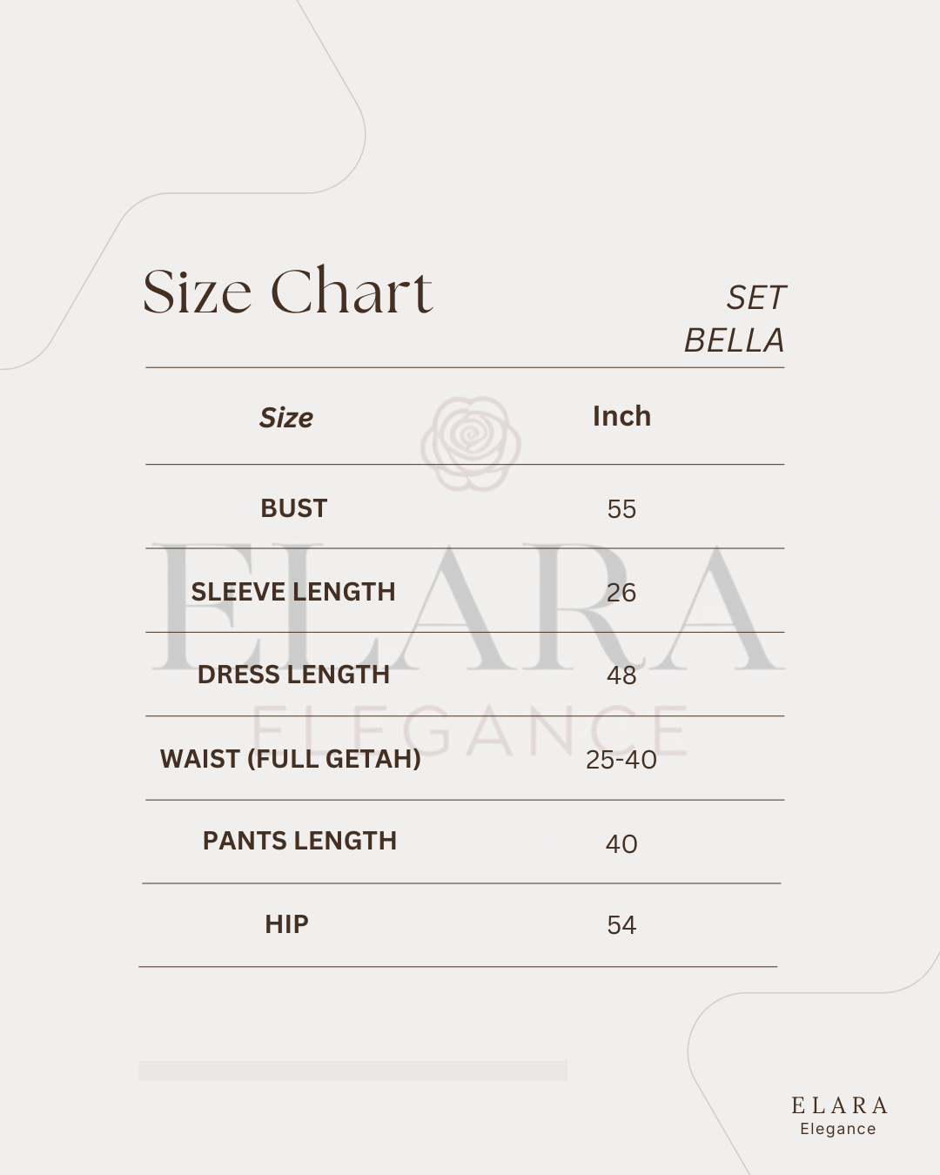Viewport: 940px width, 1175px height.
Task: Click the sleeve length value 26
Action: coord(621,593)
